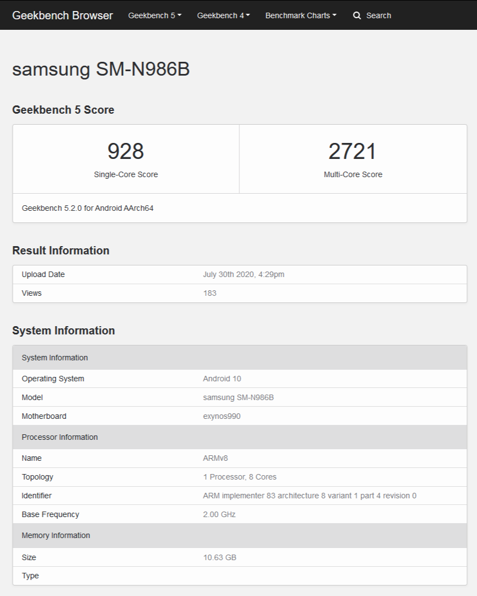The image size is (477, 596).
Task: Click the Base Frequency label
Action: tap(50, 514)
